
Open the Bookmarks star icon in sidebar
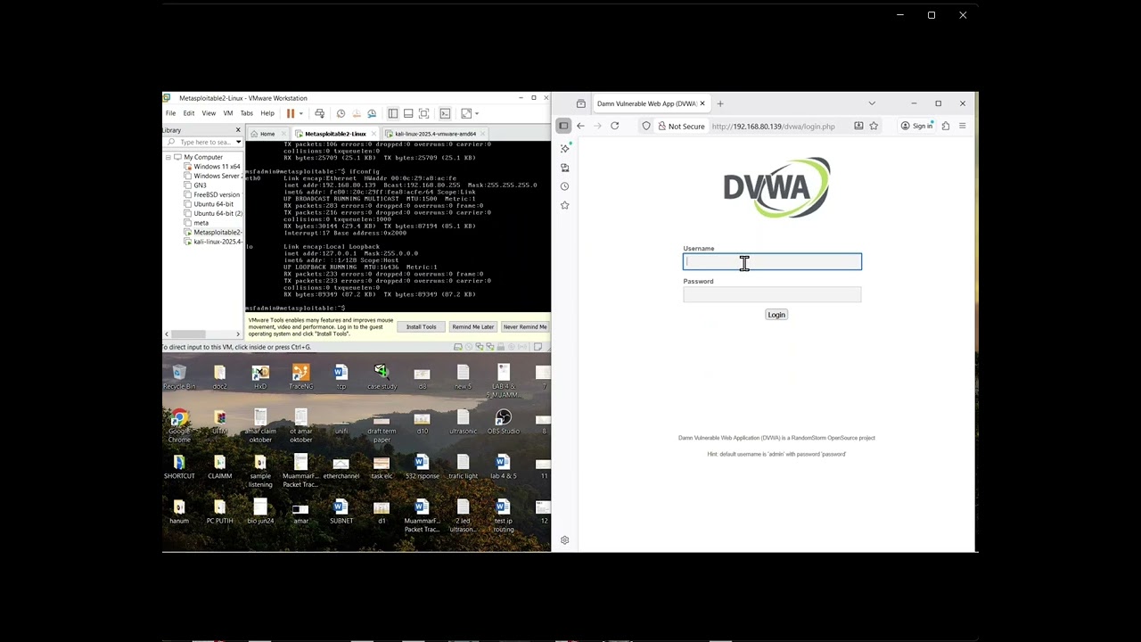coord(564,205)
